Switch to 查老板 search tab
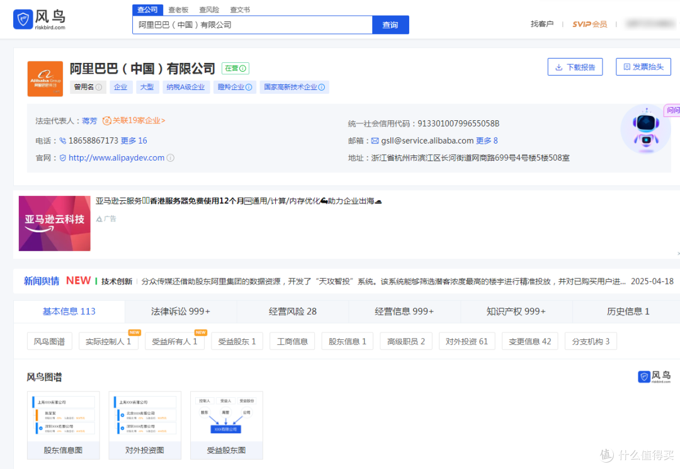 tap(178, 9)
